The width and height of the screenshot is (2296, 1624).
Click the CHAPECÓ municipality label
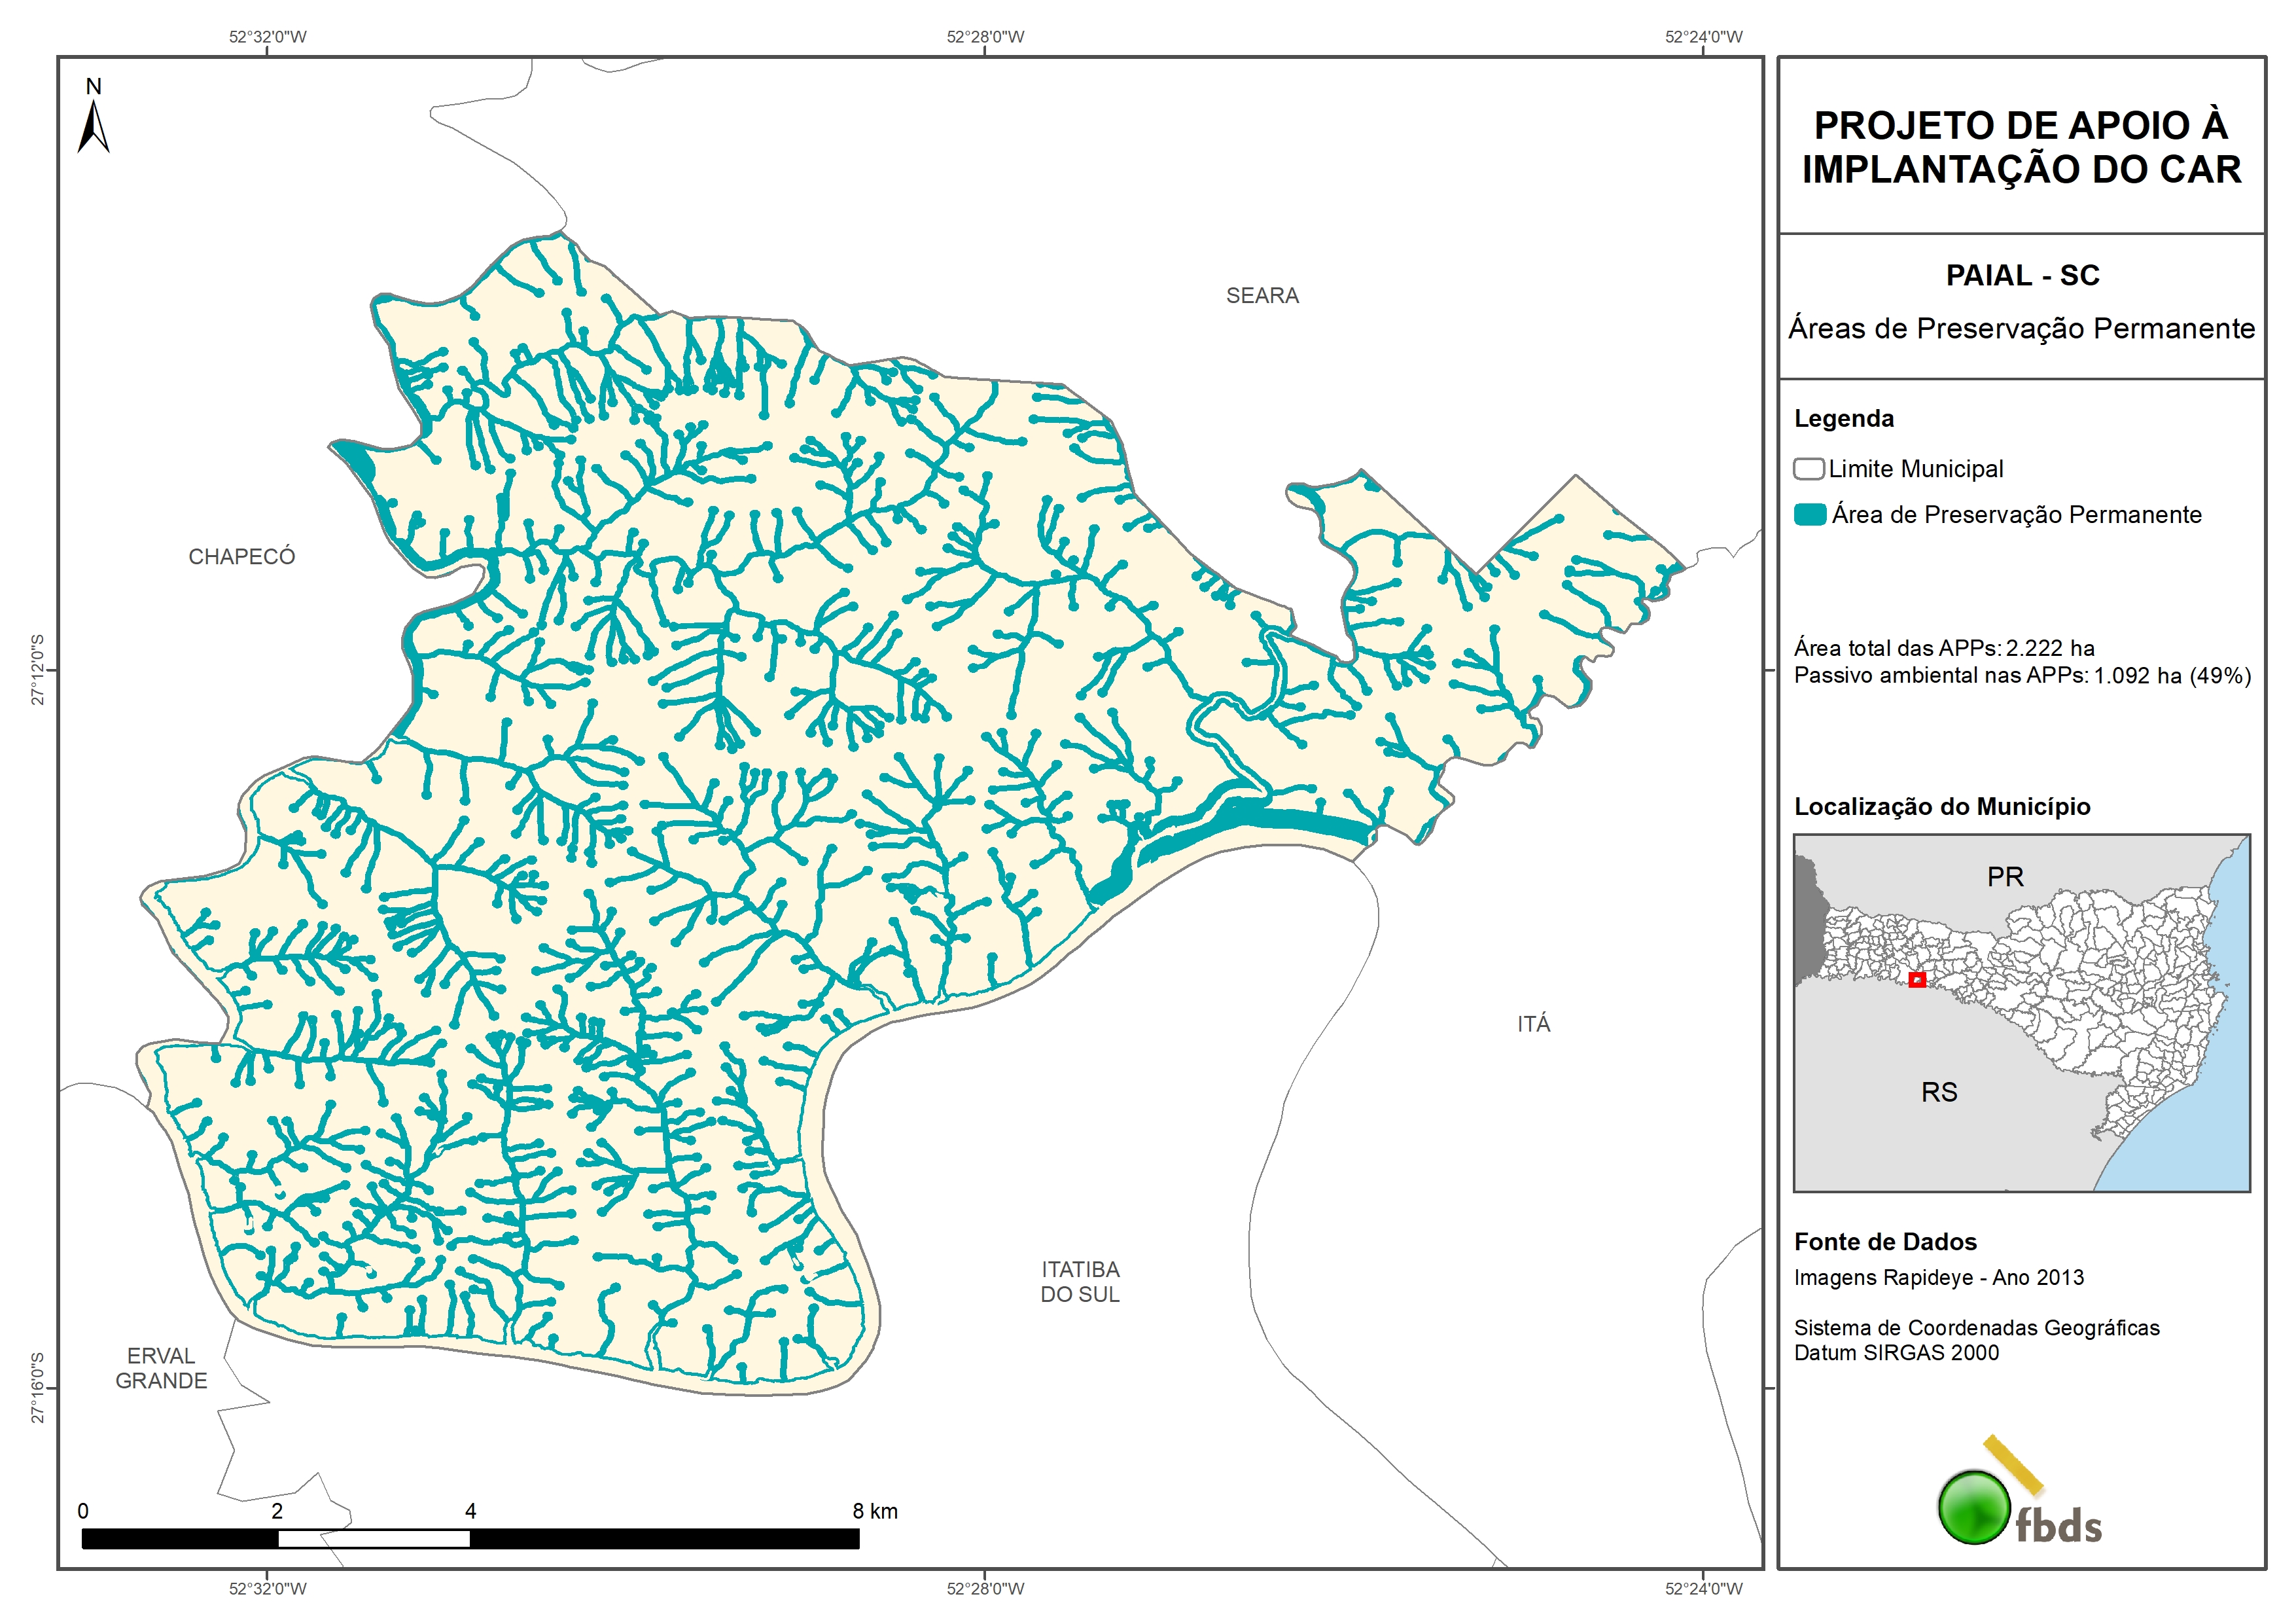coord(242,556)
